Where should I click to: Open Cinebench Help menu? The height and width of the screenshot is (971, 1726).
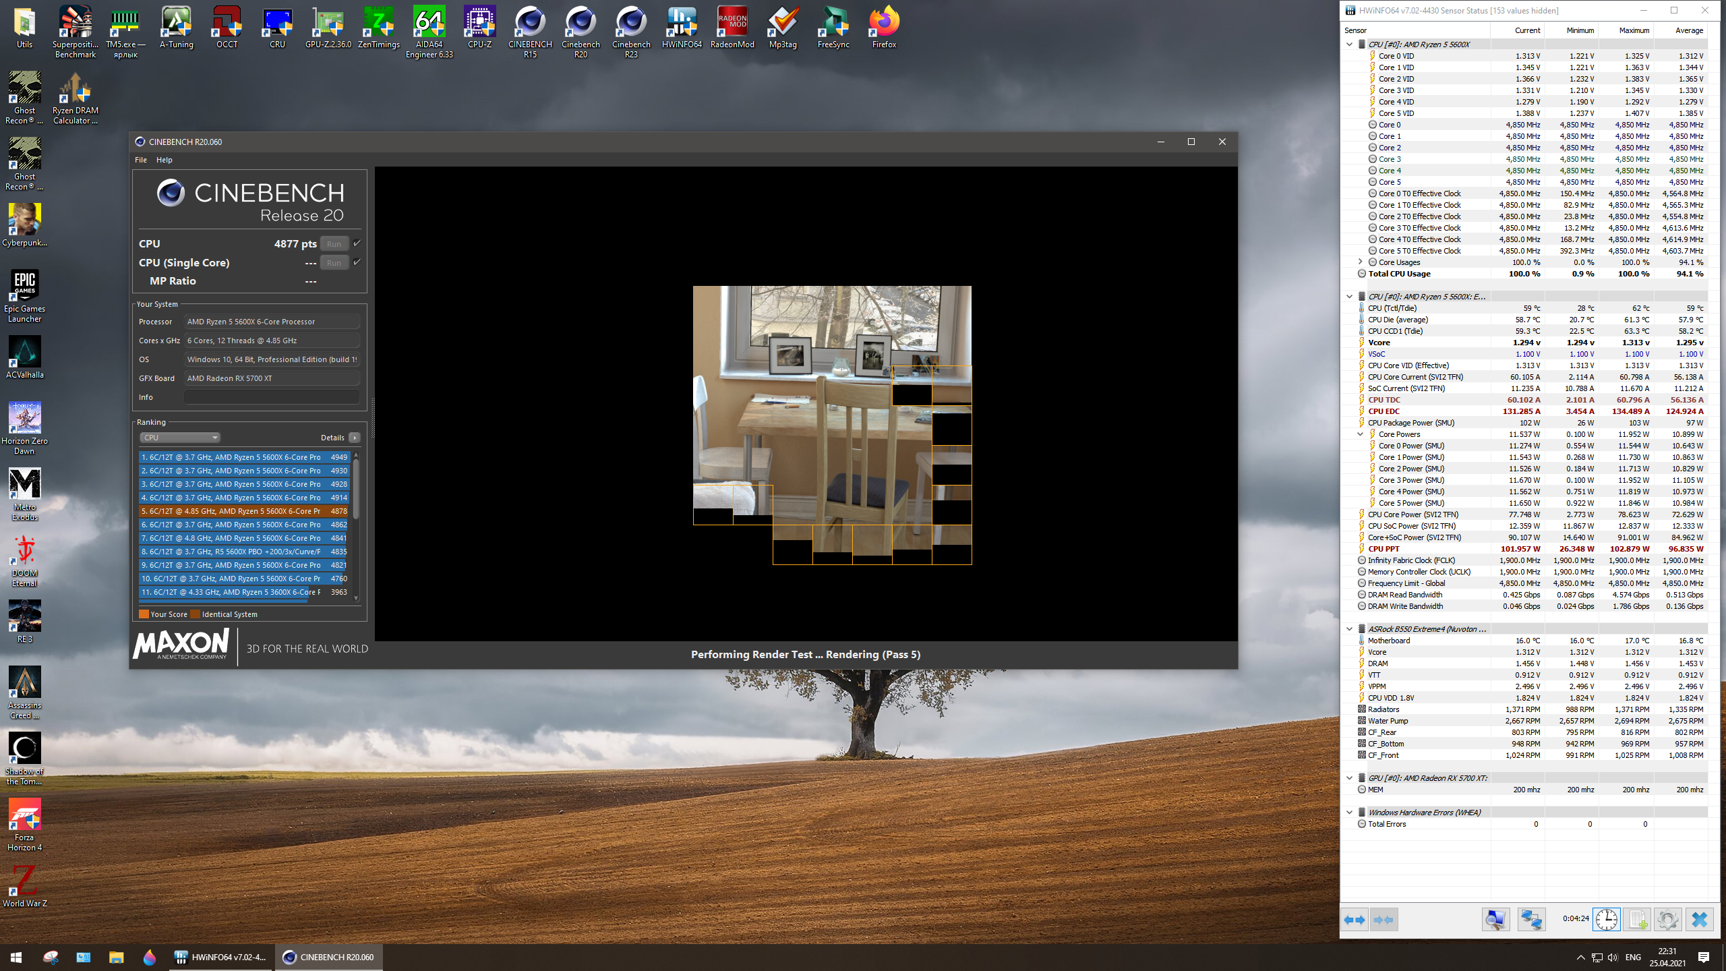[164, 160]
